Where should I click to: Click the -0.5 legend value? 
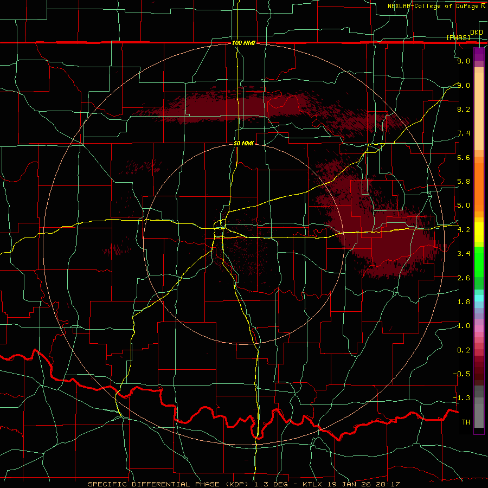click(461, 374)
